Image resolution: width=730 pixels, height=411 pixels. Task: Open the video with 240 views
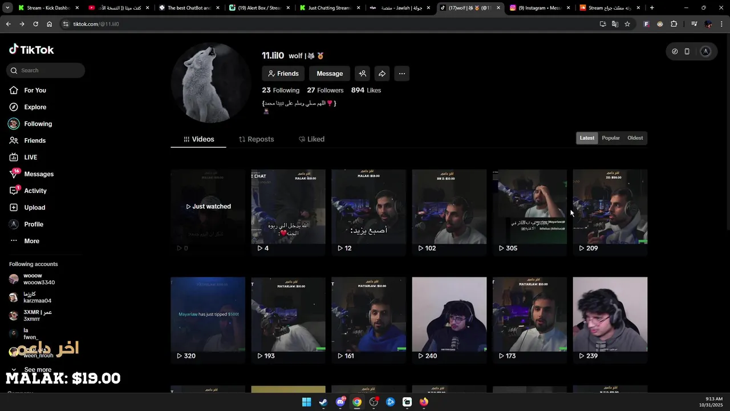coord(449,320)
